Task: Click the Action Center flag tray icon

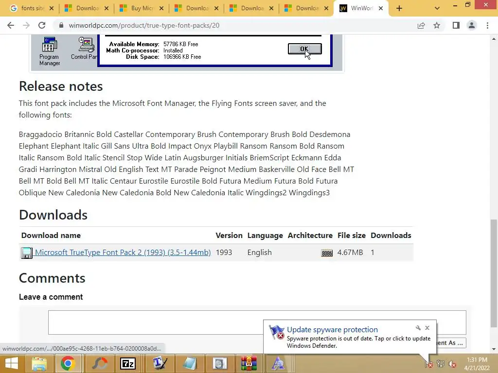Action: (x=429, y=363)
